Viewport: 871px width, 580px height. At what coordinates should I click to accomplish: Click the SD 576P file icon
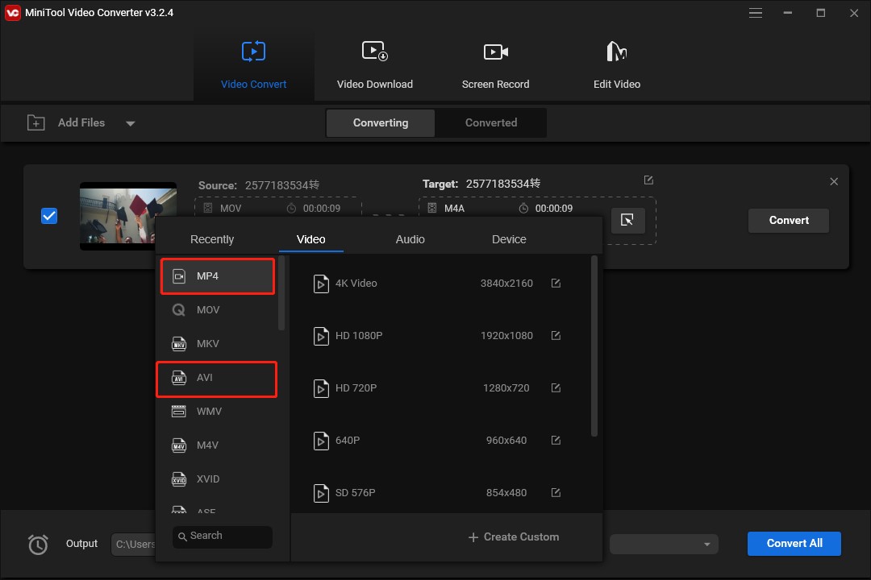click(x=321, y=493)
